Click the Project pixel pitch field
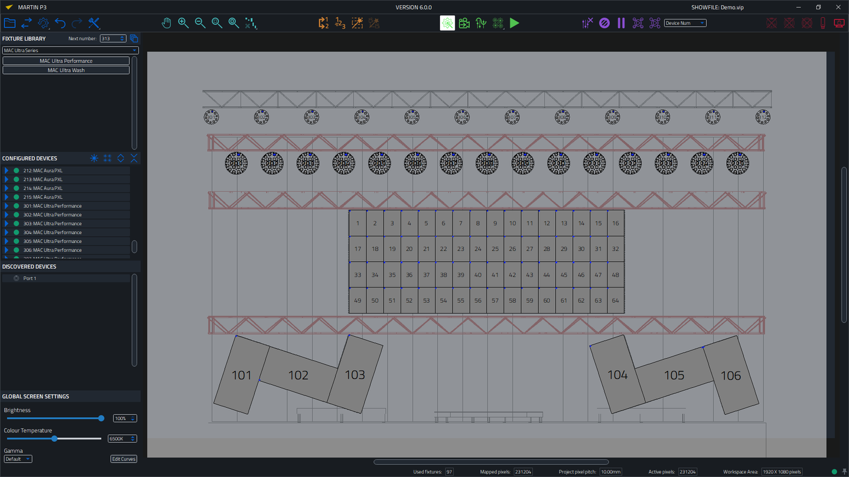 click(610, 472)
